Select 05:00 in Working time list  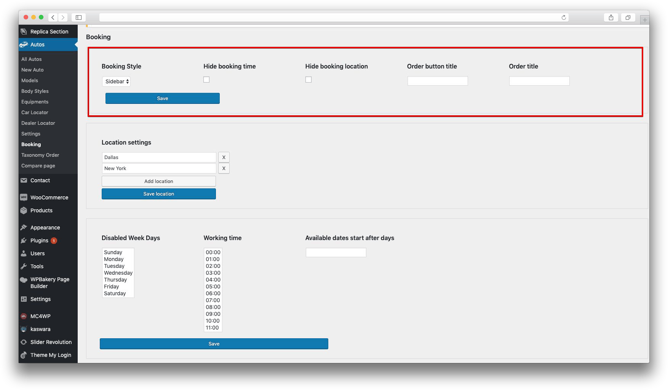coord(213,287)
